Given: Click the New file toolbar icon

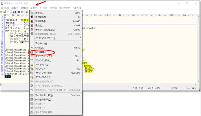Looking at the screenshot, I should [1, 12].
